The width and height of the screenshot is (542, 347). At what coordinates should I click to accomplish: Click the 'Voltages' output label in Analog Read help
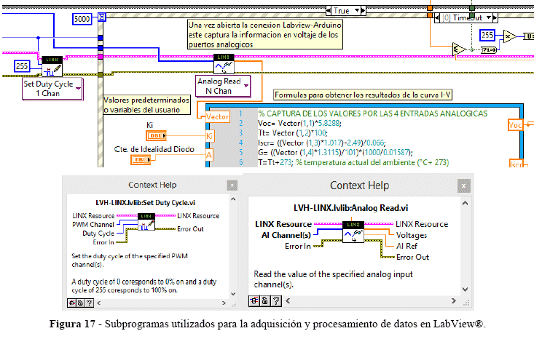tap(412, 235)
